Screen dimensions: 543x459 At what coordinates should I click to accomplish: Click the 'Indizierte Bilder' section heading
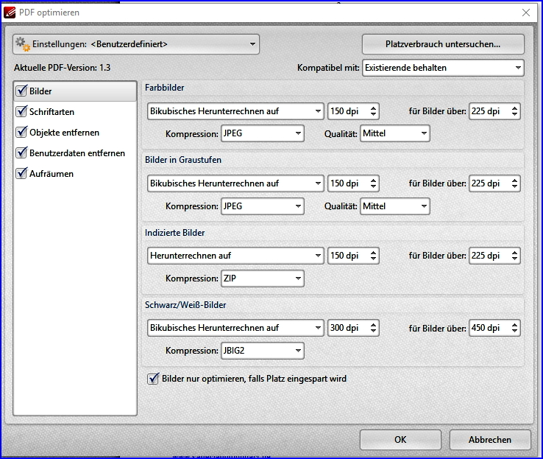click(x=174, y=233)
